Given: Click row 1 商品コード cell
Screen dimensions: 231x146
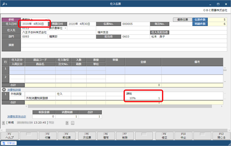Looking at the screenshot, I should pos(40,68).
